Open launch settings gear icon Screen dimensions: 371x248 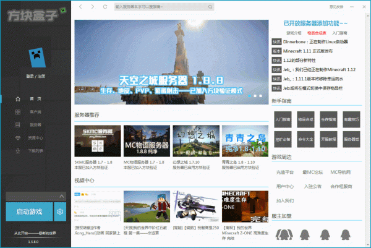[60, 212]
